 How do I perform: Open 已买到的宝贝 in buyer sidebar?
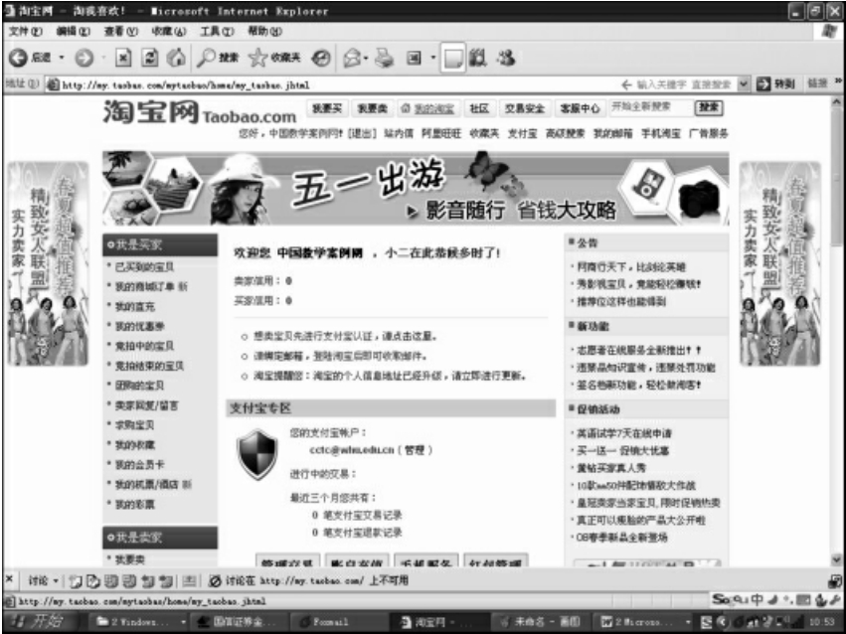pos(144,267)
